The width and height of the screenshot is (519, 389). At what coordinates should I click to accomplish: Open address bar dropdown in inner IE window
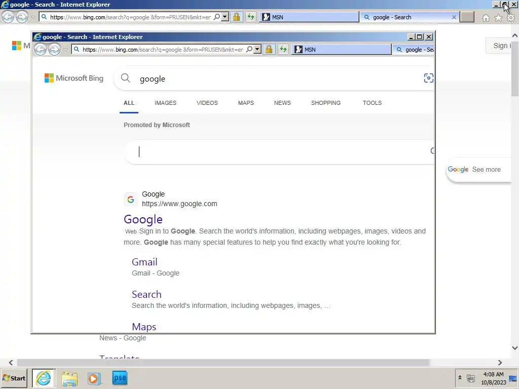pyautogui.click(x=257, y=49)
